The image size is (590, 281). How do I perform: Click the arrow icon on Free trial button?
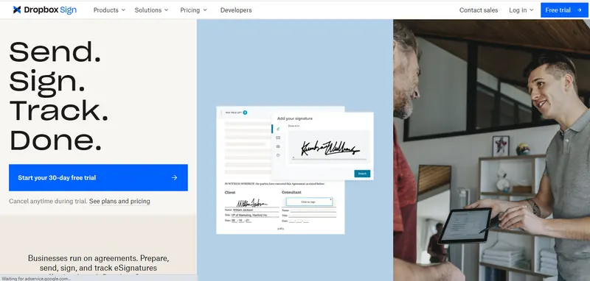pyautogui.click(x=580, y=10)
